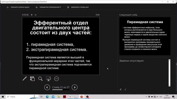177x99 pixels.
Task: Select the pen and laser pointer tools
Action: pyautogui.click(x=25, y=79)
